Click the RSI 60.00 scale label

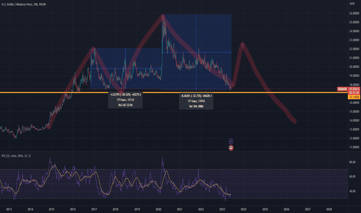pyautogui.click(x=352, y=177)
